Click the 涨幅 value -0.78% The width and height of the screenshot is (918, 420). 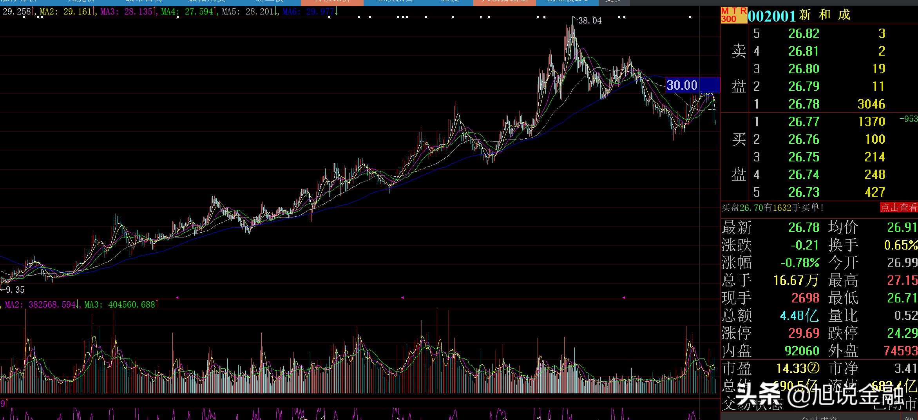(800, 263)
